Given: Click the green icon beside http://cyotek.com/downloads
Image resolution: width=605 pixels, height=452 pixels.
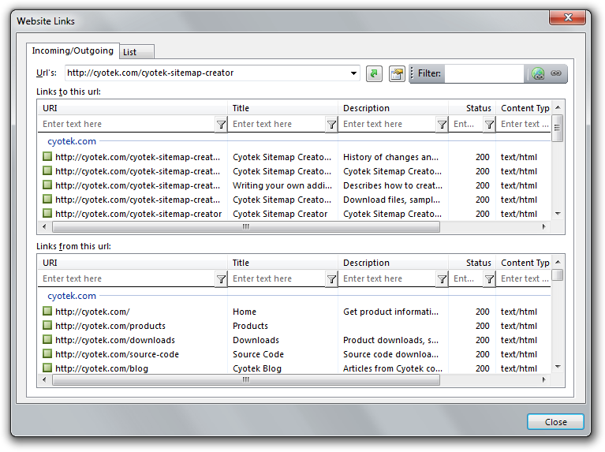Looking at the screenshot, I should [x=47, y=339].
